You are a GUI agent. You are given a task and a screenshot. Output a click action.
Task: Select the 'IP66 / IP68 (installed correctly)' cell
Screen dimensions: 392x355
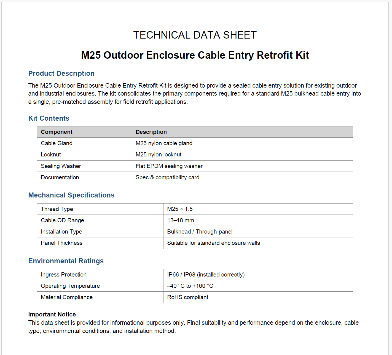click(206, 275)
